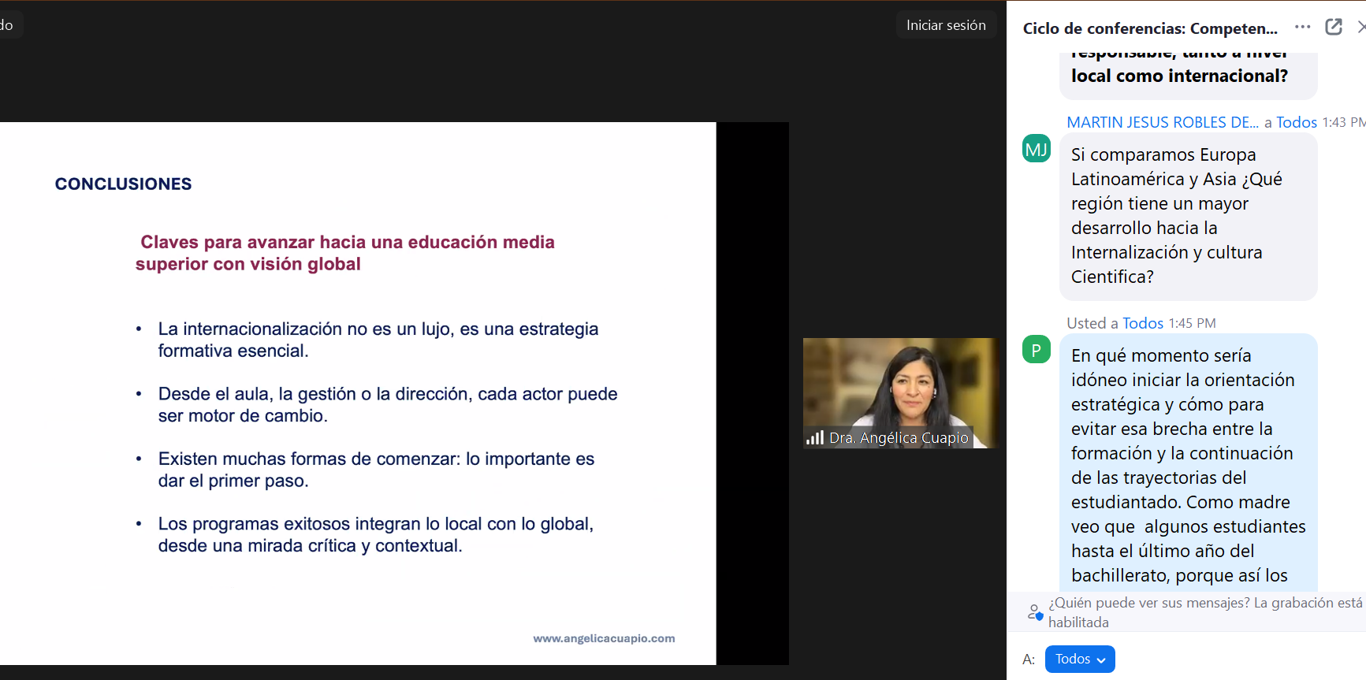Click the signal strength bars on video
This screenshot has width=1366, height=680.
point(814,437)
